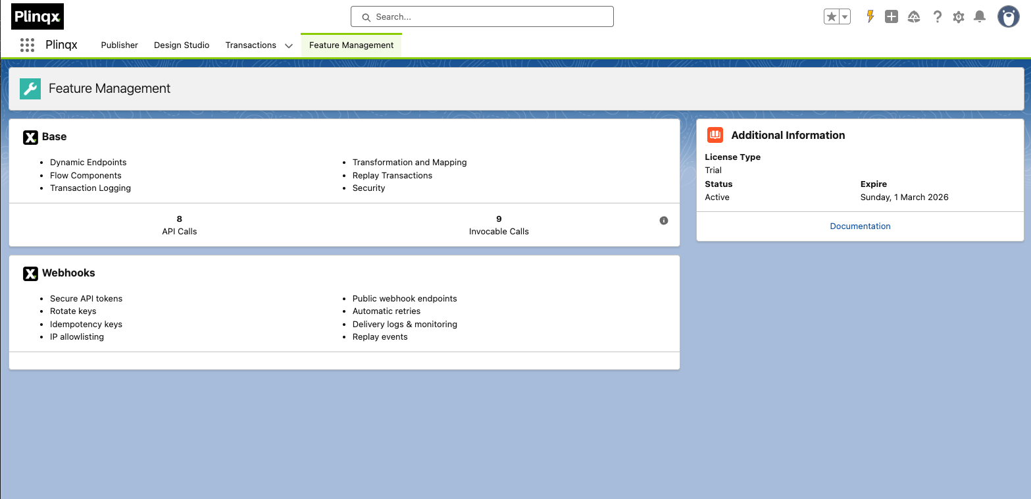Open the Notifications bell
Screen dimensions: 1031x499
point(980,17)
